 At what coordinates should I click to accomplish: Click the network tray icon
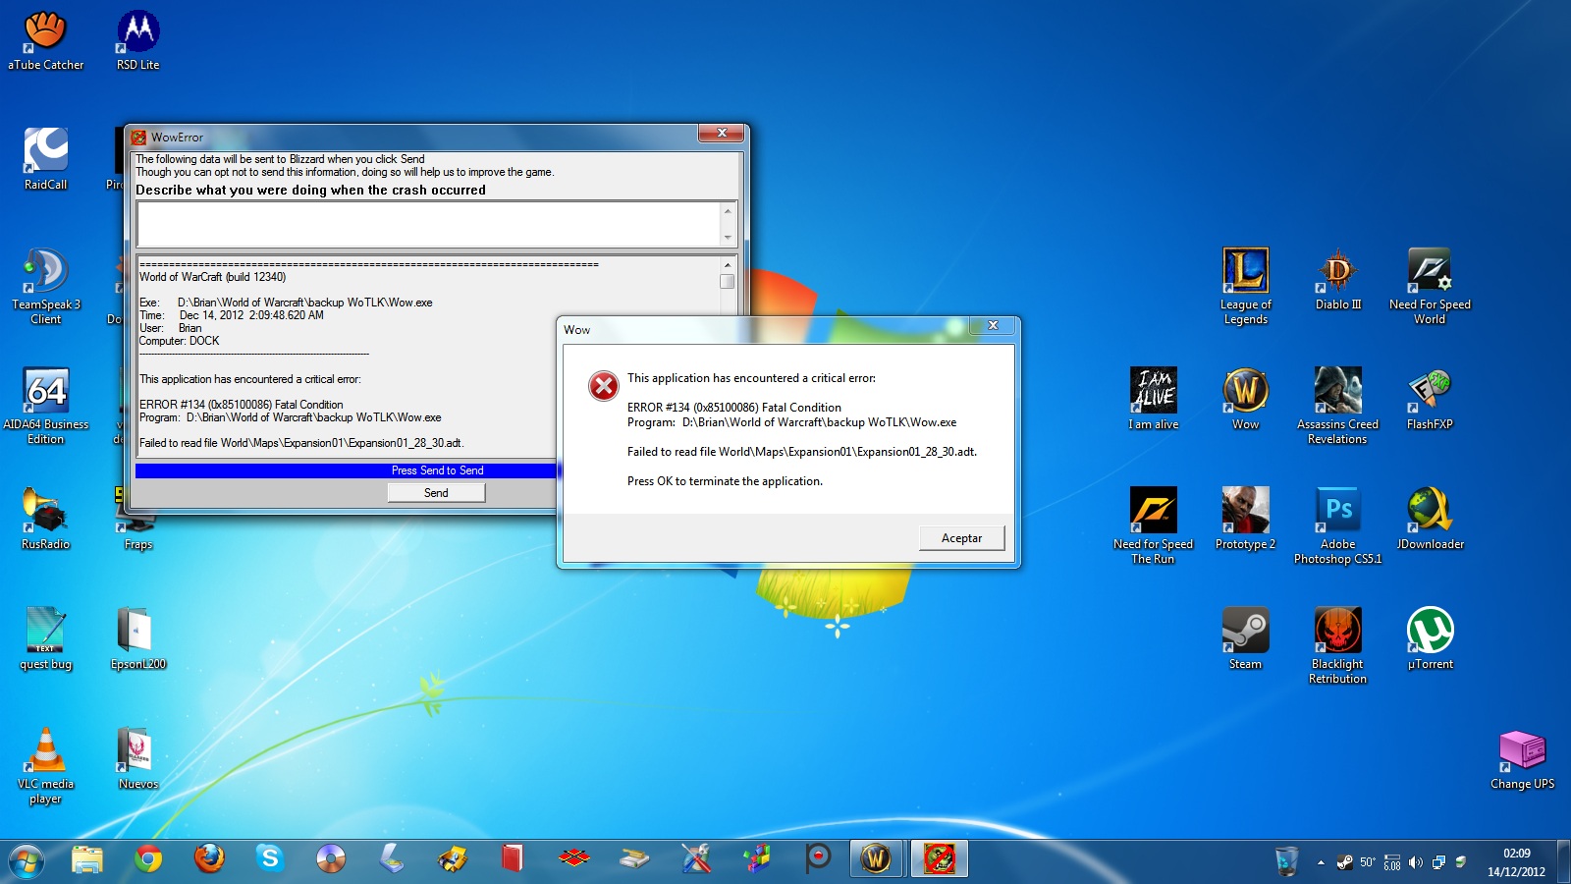[x=1438, y=862]
